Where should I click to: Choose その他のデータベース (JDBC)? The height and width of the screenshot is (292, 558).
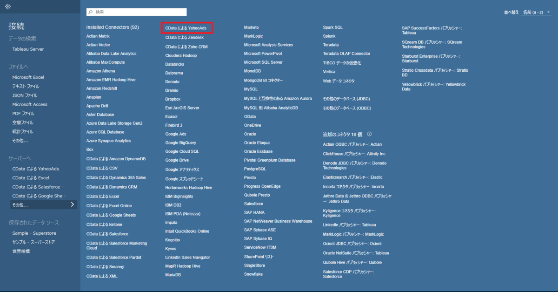tap(347, 99)
